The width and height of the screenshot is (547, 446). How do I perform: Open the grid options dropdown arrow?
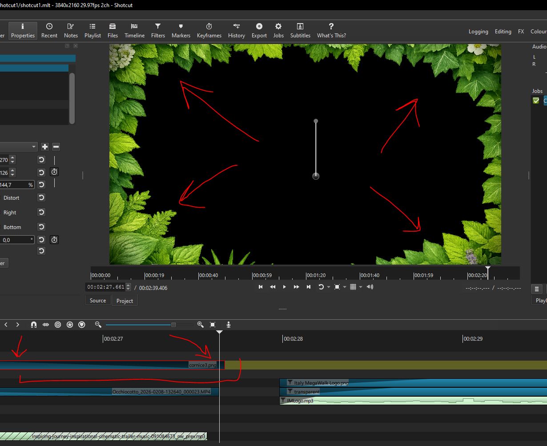pos(361,287)
